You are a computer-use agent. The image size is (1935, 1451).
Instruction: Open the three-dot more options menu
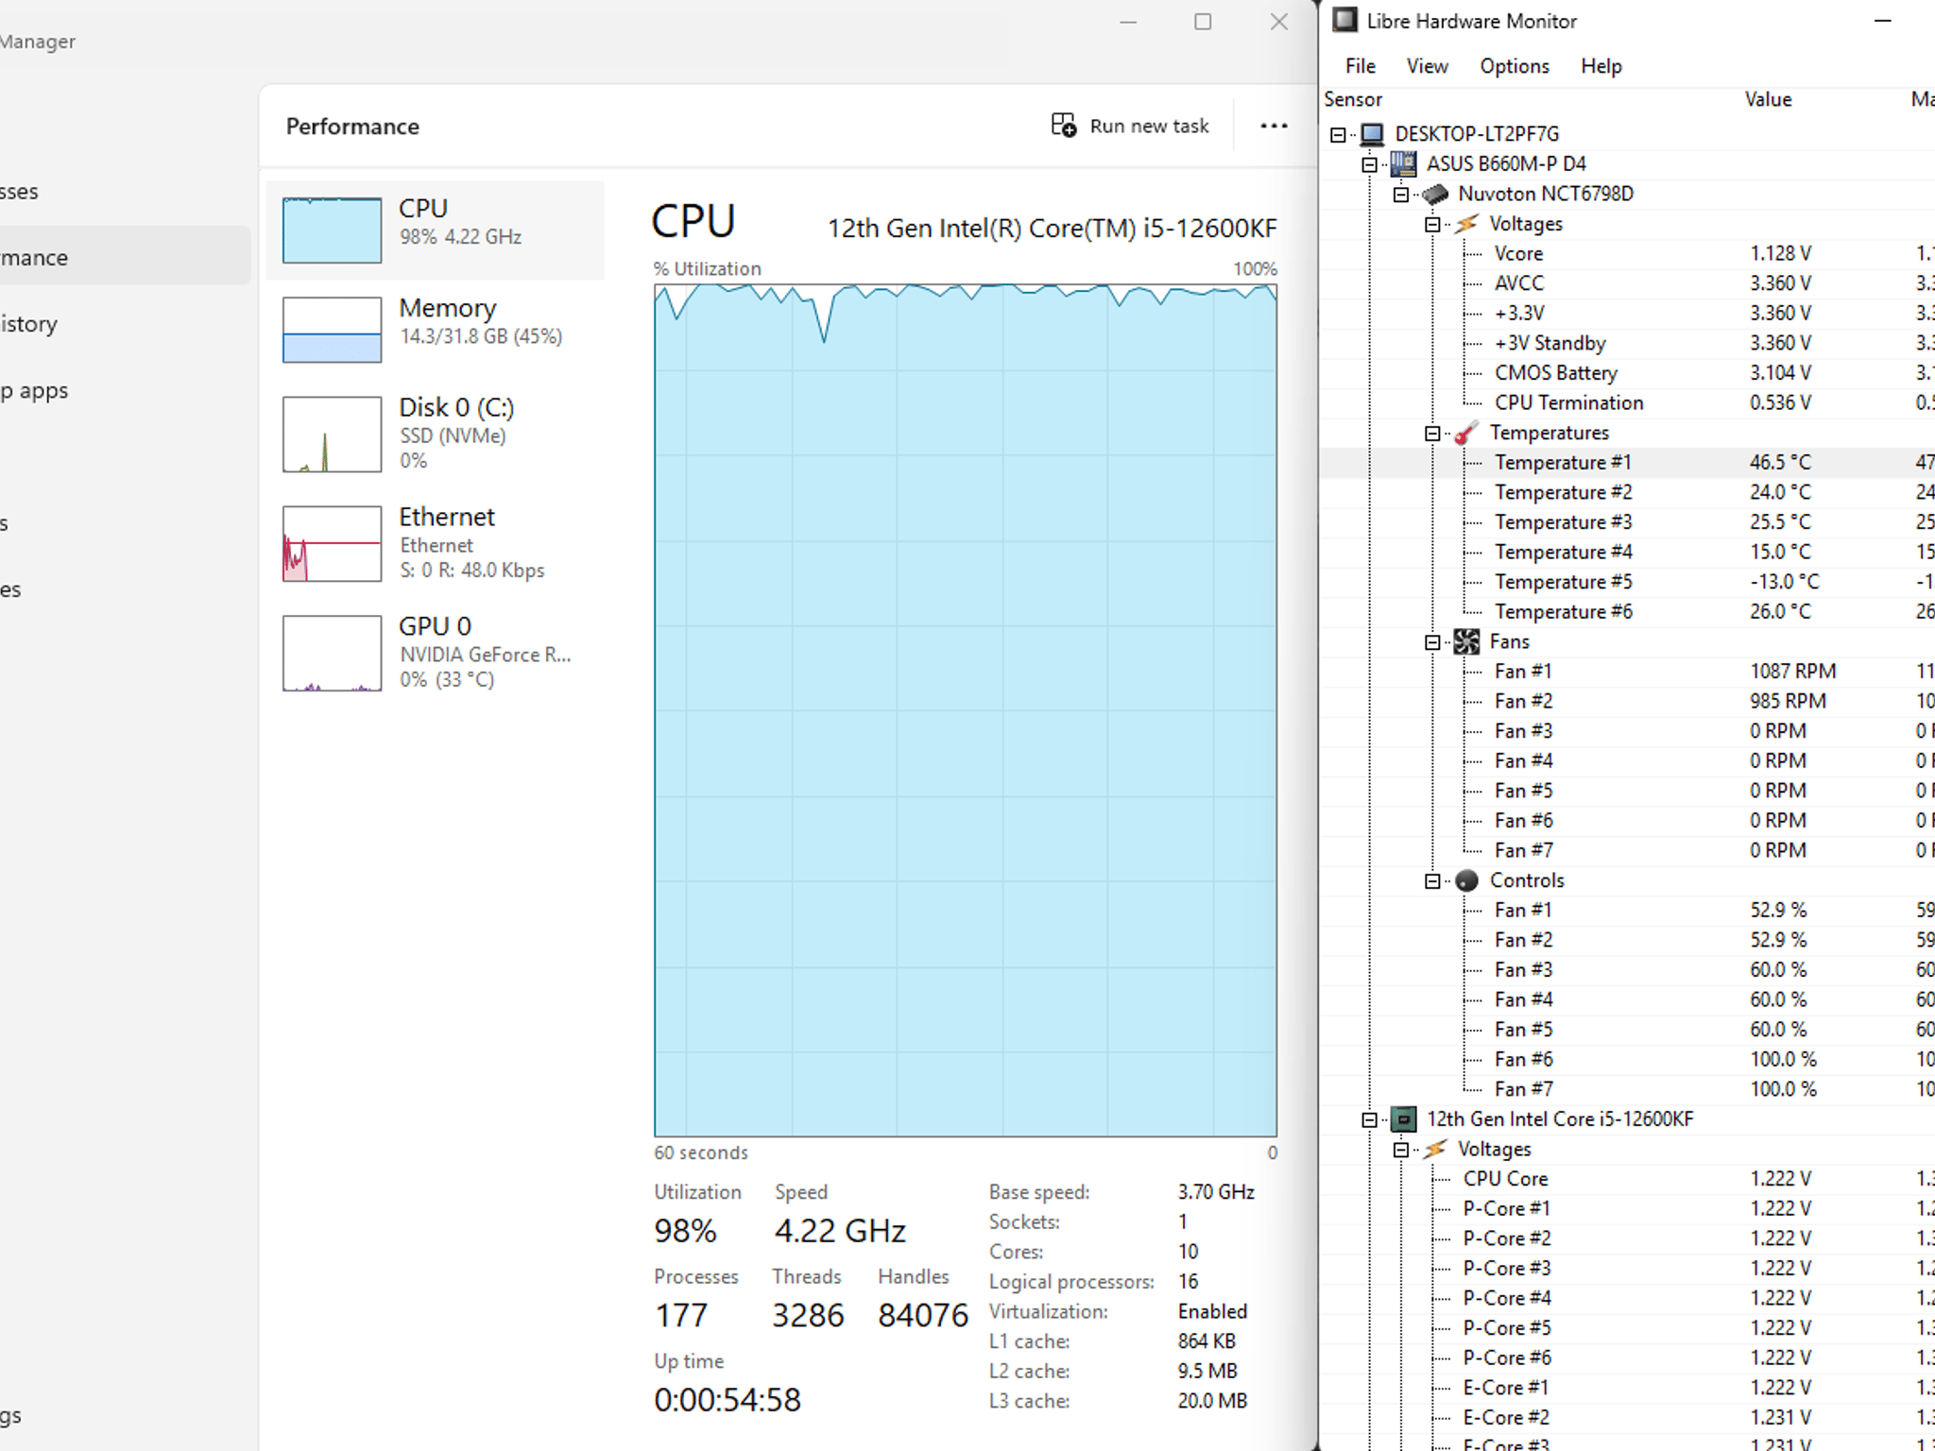pos(1274,126)
